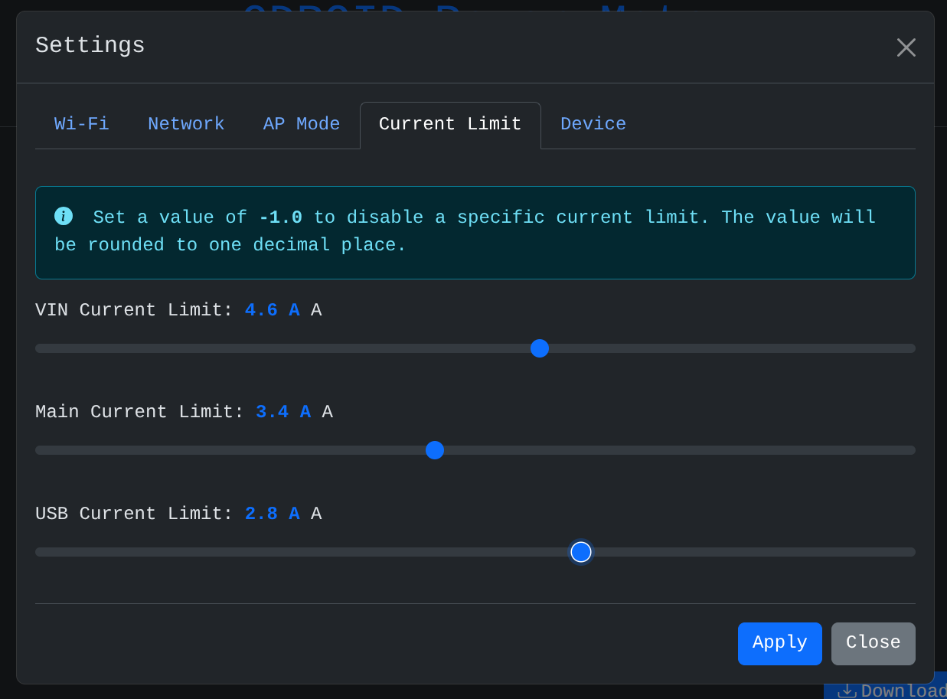Click the VIN value reading 4.6 A
Screen dimensions: 947x699
pyautogui.click(x=272, y=311)
